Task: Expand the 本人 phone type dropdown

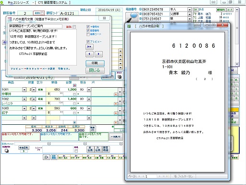Action: click(189, 10)
